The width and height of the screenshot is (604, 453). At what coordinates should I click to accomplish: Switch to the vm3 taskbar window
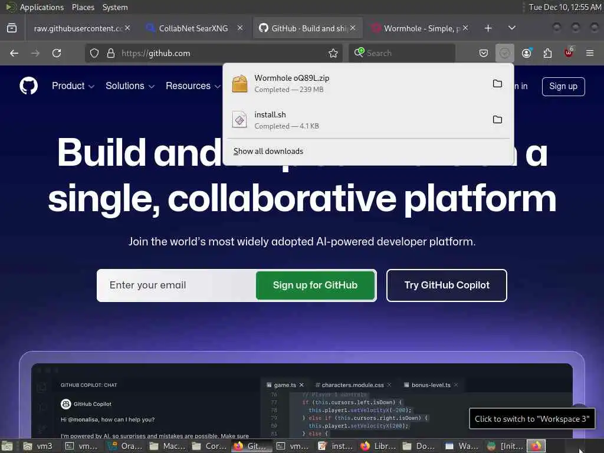pos(38,446)
